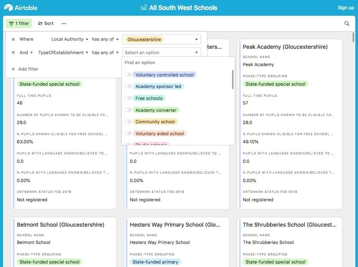Toggle Free schools option
The image size is (358, 267).
point(128,98)
